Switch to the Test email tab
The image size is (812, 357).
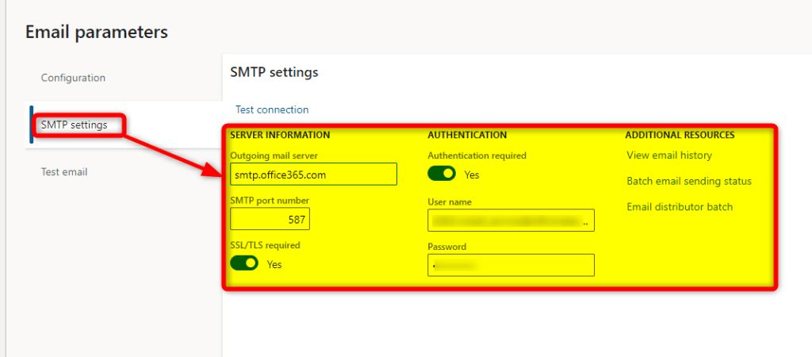click(x=64, y=171)
